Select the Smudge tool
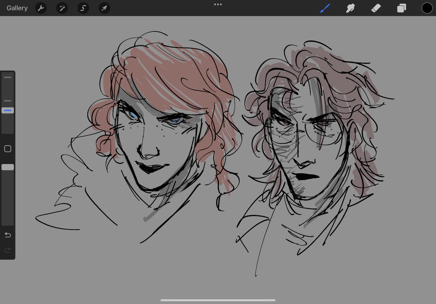Viewport: 436px width, 304px height. (350, 8)
